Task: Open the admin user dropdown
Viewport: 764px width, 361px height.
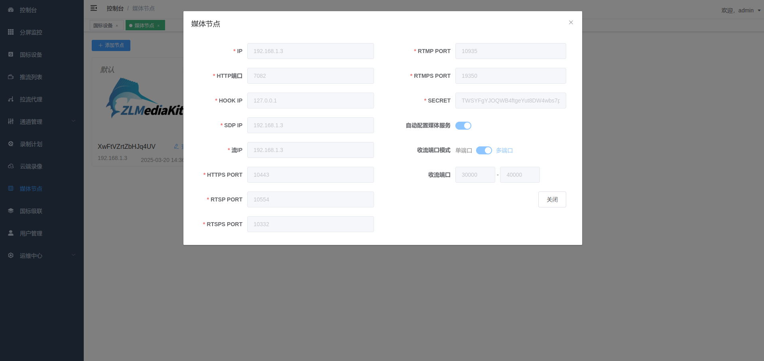Action: [x=741, y=10]
